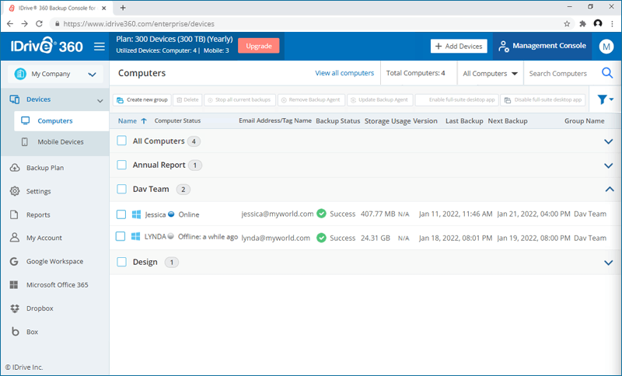Open Microsoft Office 365 section
622x376 pixels.
(x=57, y=285)
